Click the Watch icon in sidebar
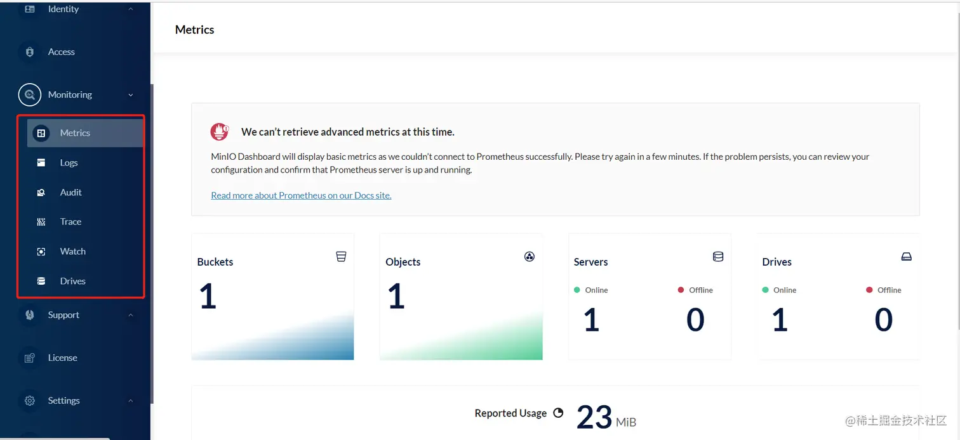Image resolution: width=960 pixels, height=440 pixels. pos(41,252)
